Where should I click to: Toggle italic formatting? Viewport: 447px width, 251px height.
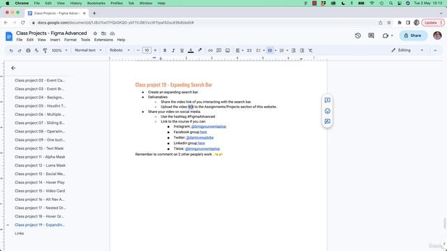tap(173, 50)
